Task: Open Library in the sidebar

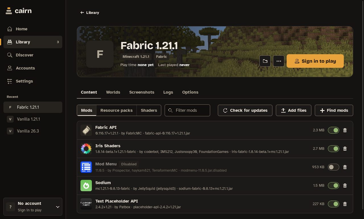Action: pyautogui.click(x=33, y=42)
